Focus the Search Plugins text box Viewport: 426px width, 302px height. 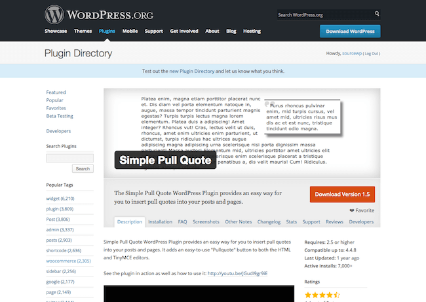click(x=70, y=158)
